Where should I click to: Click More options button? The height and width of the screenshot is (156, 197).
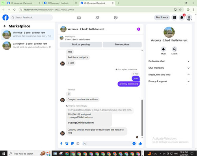click(122, 45)
